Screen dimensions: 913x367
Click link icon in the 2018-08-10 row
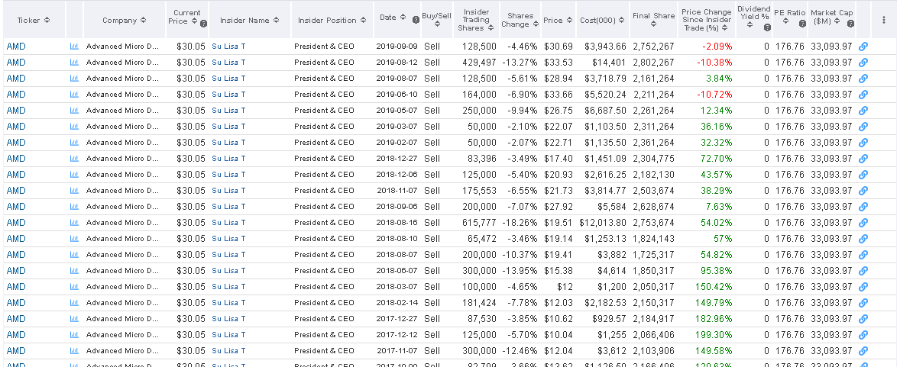point(863,239)
